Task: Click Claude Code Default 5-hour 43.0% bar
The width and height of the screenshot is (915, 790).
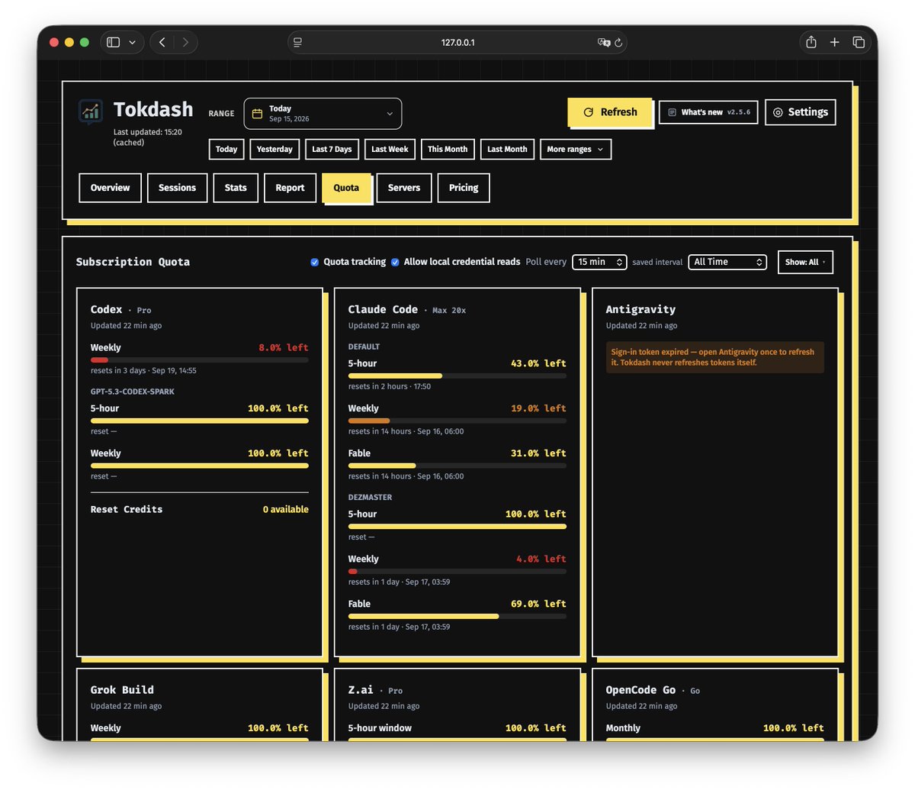Action: (457, 376)
